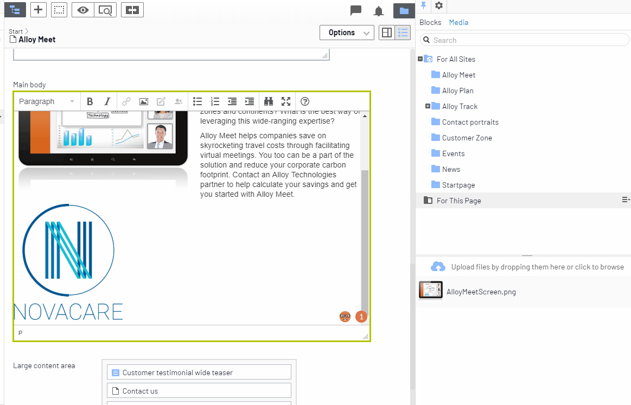Click the Grammarly orange face icon
Image resolution: width=631 pixels, height=405 pixels.
345,317
